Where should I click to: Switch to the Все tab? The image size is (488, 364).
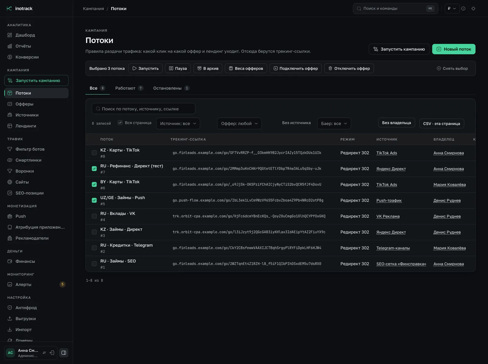[x=98, y=88]
